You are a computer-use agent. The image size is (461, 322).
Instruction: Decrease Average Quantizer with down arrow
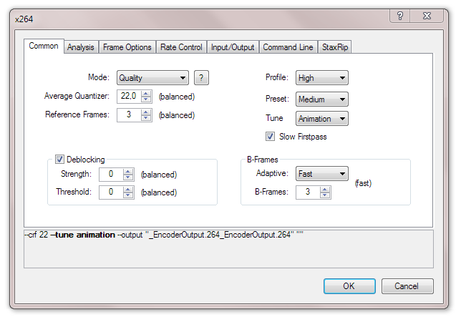point(146,99)
